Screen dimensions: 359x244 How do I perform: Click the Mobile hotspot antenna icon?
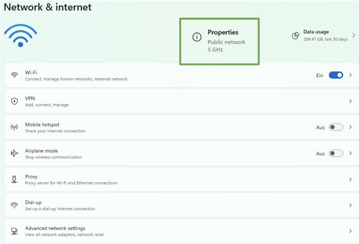(x=14, y=127)
